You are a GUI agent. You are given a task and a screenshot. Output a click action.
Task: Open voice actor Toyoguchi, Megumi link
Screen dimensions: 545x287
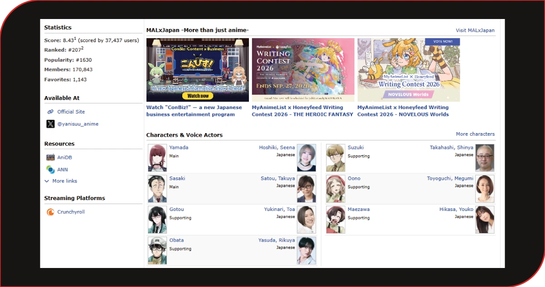tap(450, 178)
